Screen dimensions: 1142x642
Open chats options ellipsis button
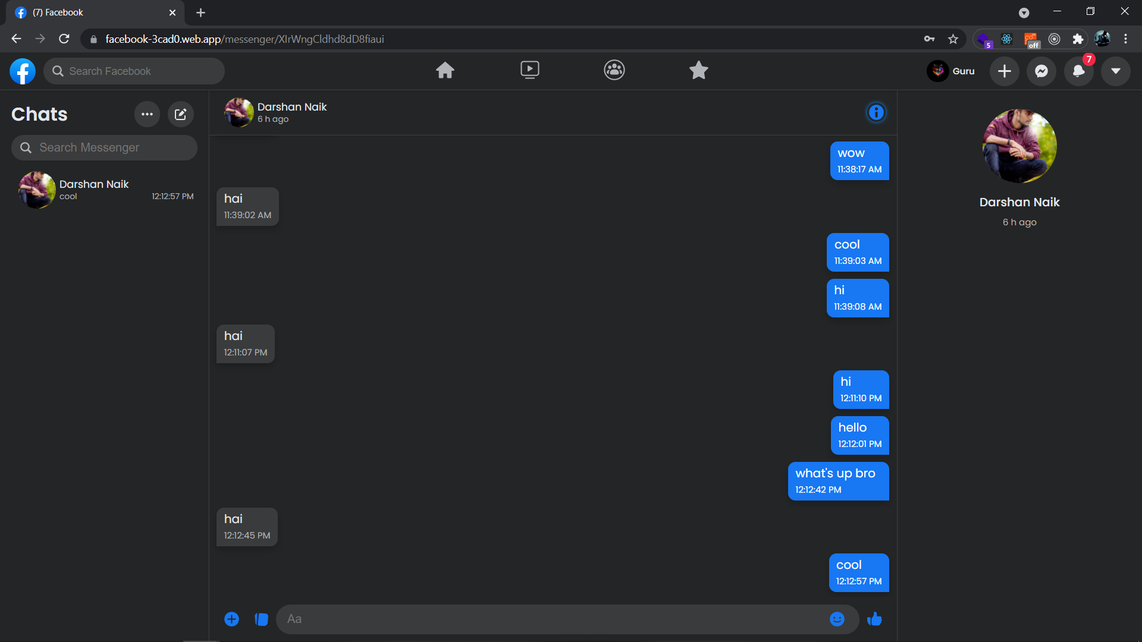click(x=147, y=114)
